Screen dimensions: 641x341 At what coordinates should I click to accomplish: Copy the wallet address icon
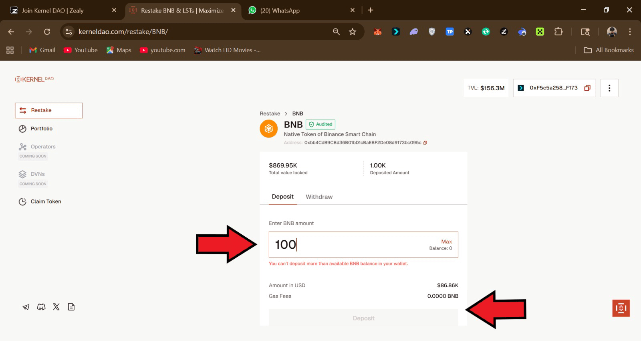[587, 88]
